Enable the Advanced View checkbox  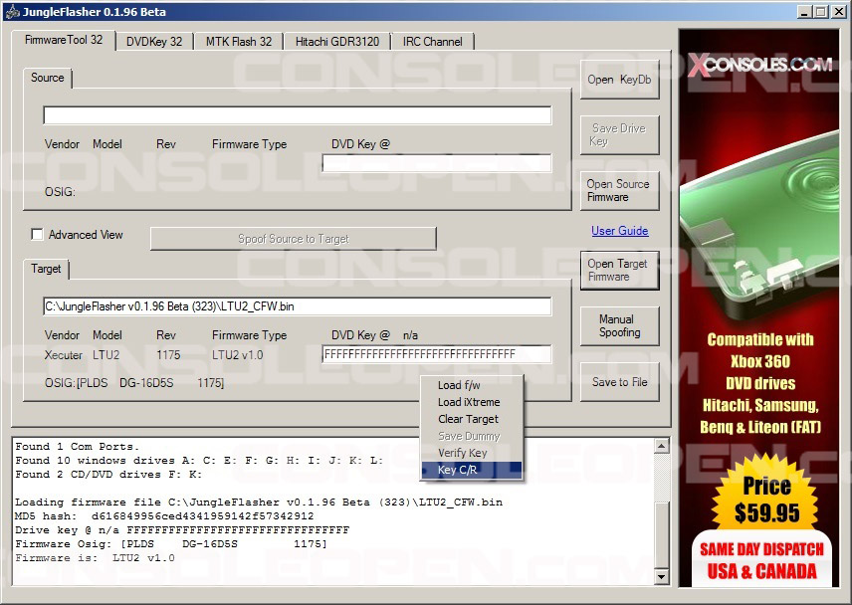pos(38,235)
